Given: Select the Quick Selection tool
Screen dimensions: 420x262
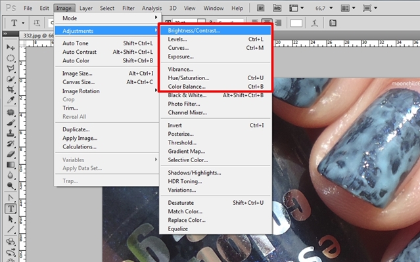Looking at the screenshot, I should point(11,79).
